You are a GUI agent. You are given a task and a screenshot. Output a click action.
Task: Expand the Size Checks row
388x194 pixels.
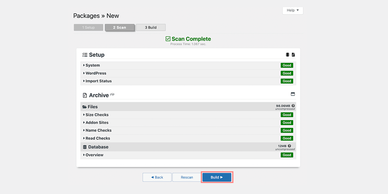click(x=188, y=115)
